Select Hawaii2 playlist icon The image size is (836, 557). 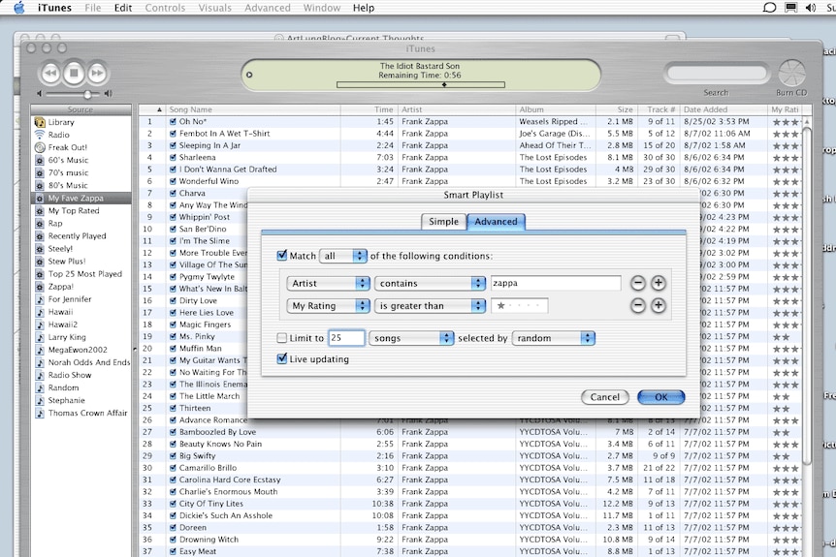(x=40, y=325)
